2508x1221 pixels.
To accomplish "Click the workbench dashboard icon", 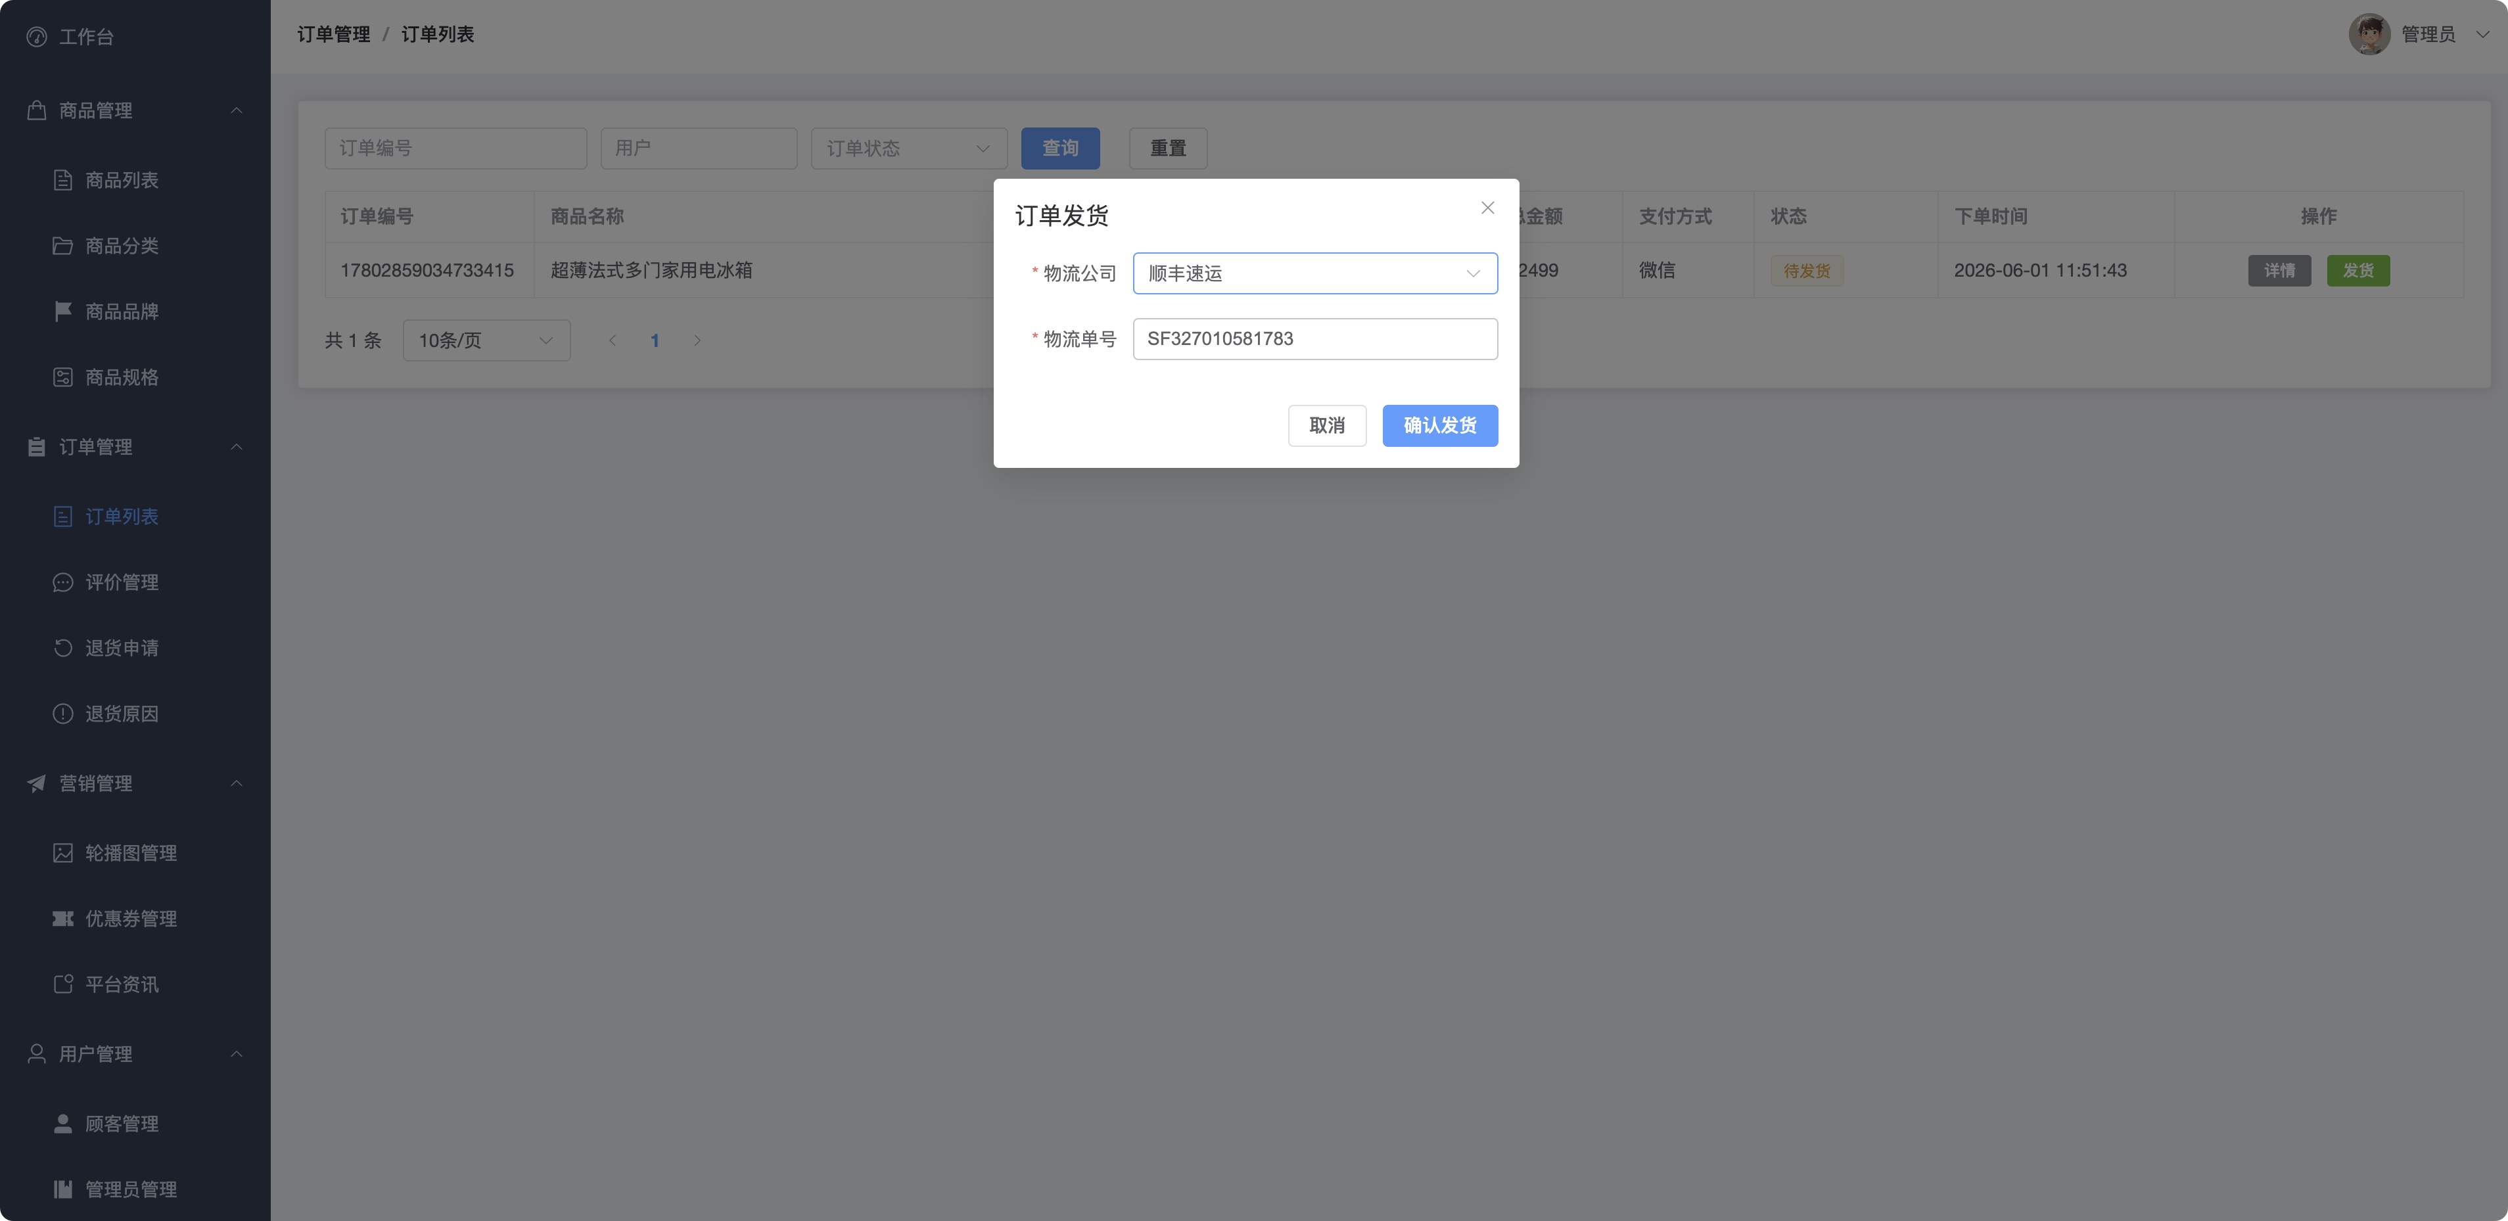I will click(x=37, y=37).
